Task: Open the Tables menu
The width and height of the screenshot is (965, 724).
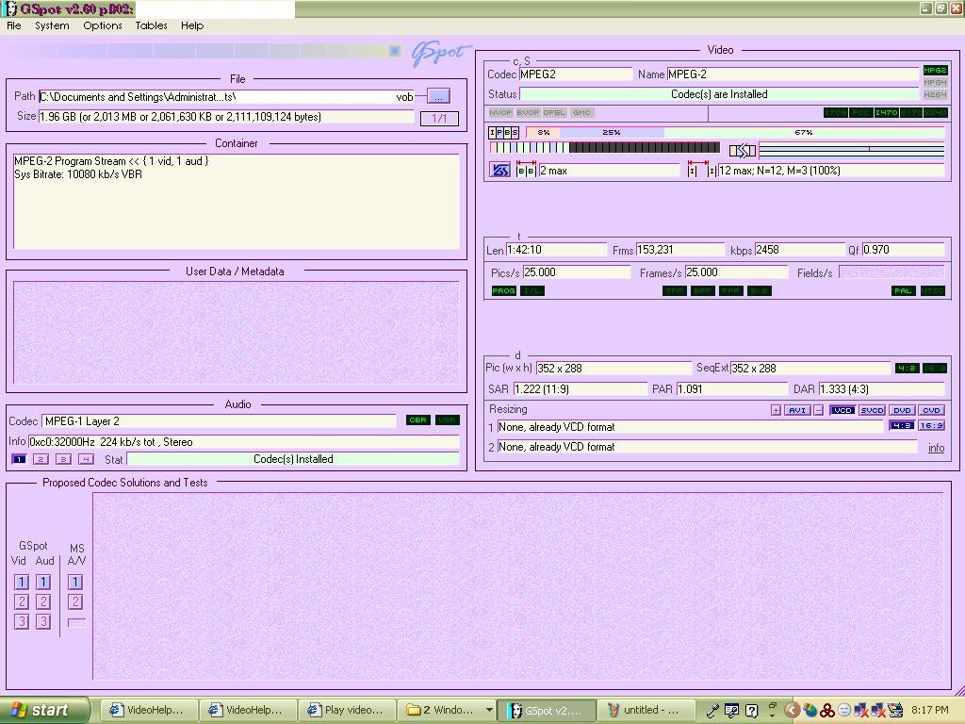Action: pyautogui.click(x=151, y=25)
